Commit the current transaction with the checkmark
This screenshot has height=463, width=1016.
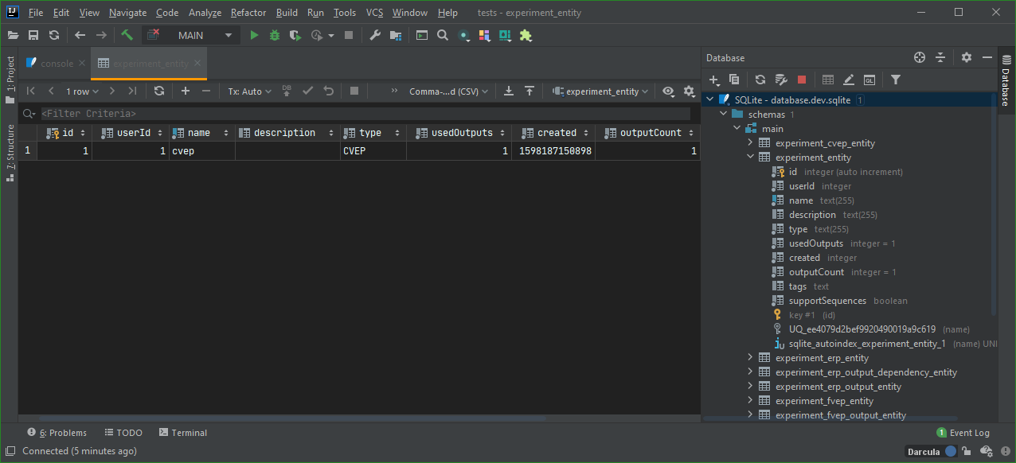click(307, 91)
